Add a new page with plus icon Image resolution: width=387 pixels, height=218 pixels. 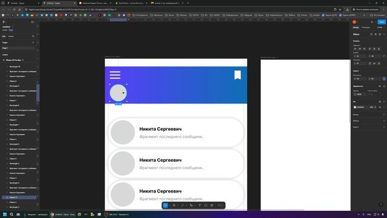point(33,42)
